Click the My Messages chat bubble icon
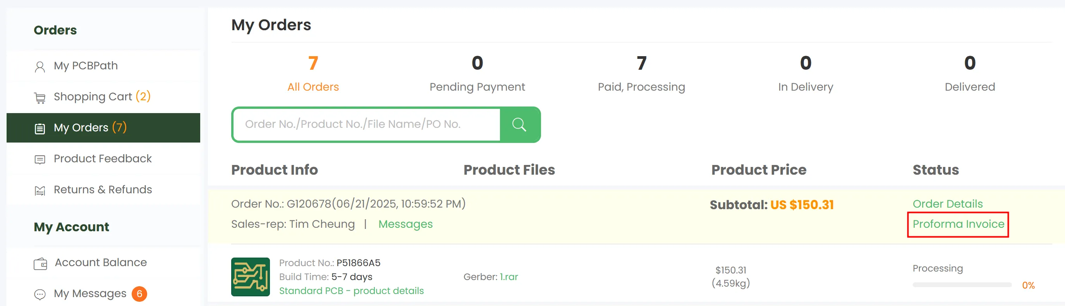This screenshot has height=306, width=1065. 40,294
